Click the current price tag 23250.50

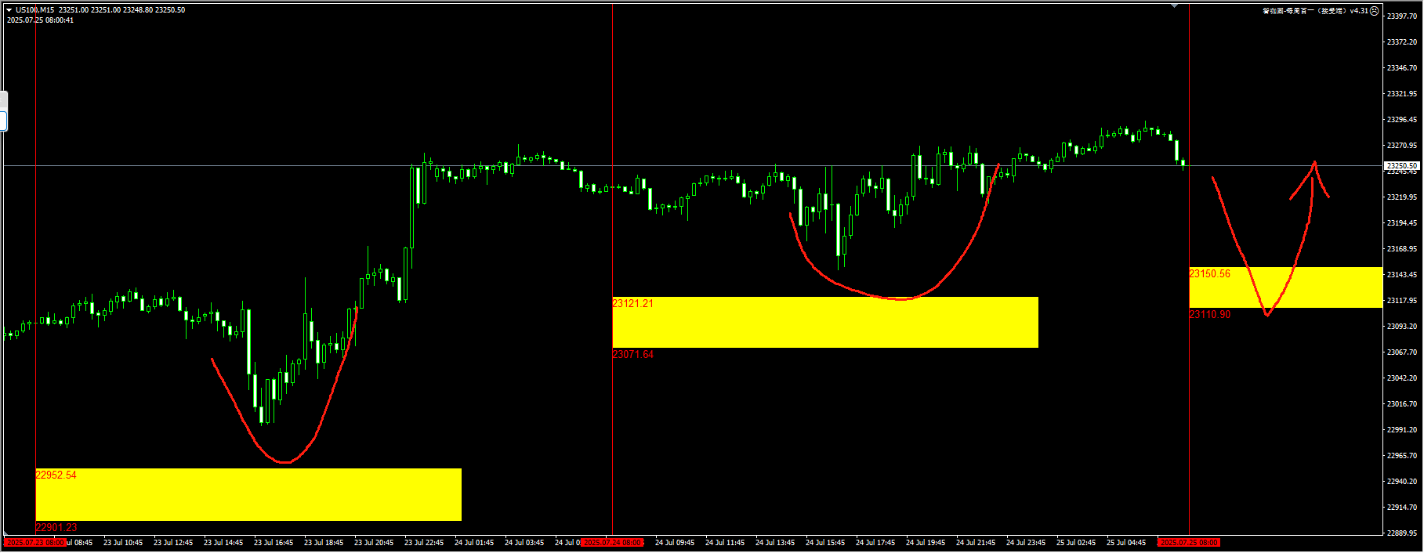[x=1402, y=166]
